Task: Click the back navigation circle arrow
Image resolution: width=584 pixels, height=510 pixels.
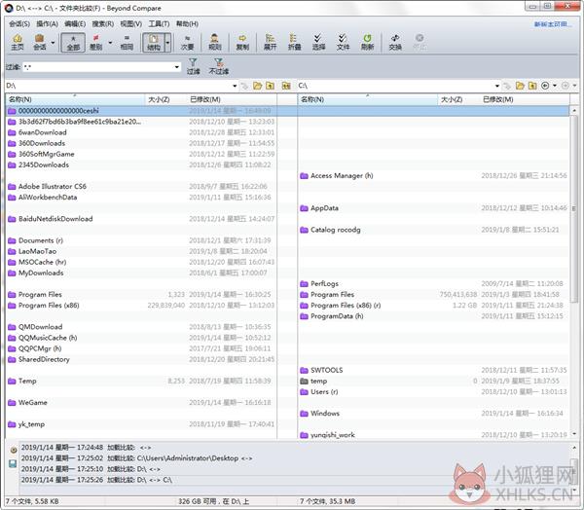Action: 545,86
